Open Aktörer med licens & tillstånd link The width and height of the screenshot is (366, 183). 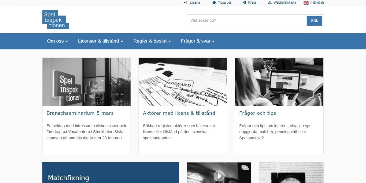tap(179, 113)
